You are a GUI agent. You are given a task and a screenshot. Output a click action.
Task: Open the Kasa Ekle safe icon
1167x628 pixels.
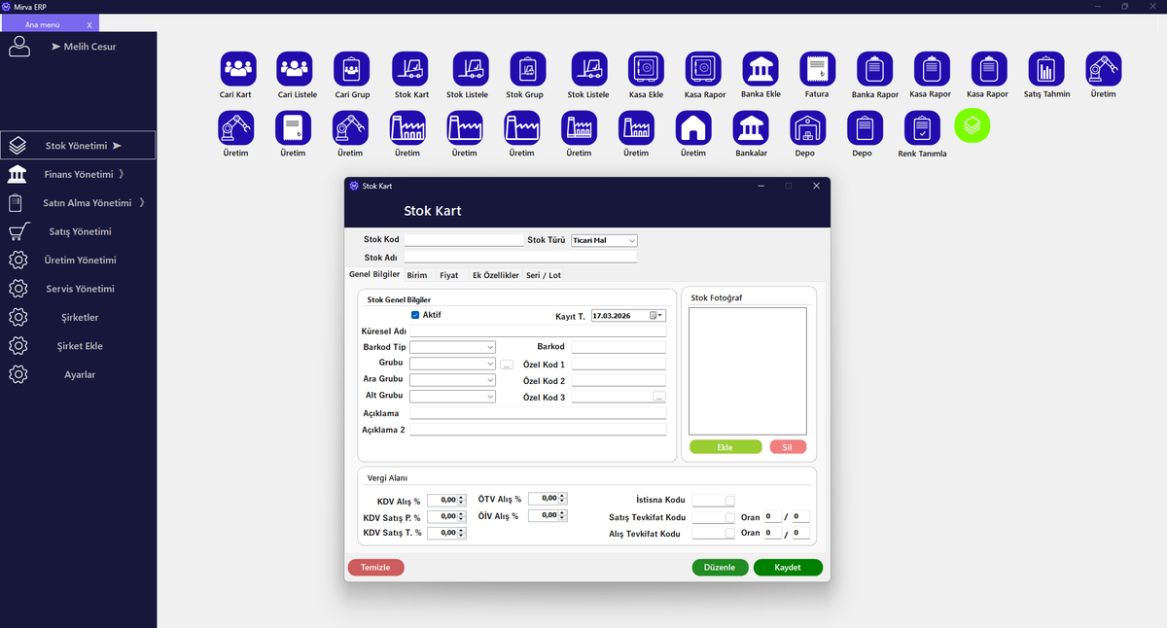[646, 69]
